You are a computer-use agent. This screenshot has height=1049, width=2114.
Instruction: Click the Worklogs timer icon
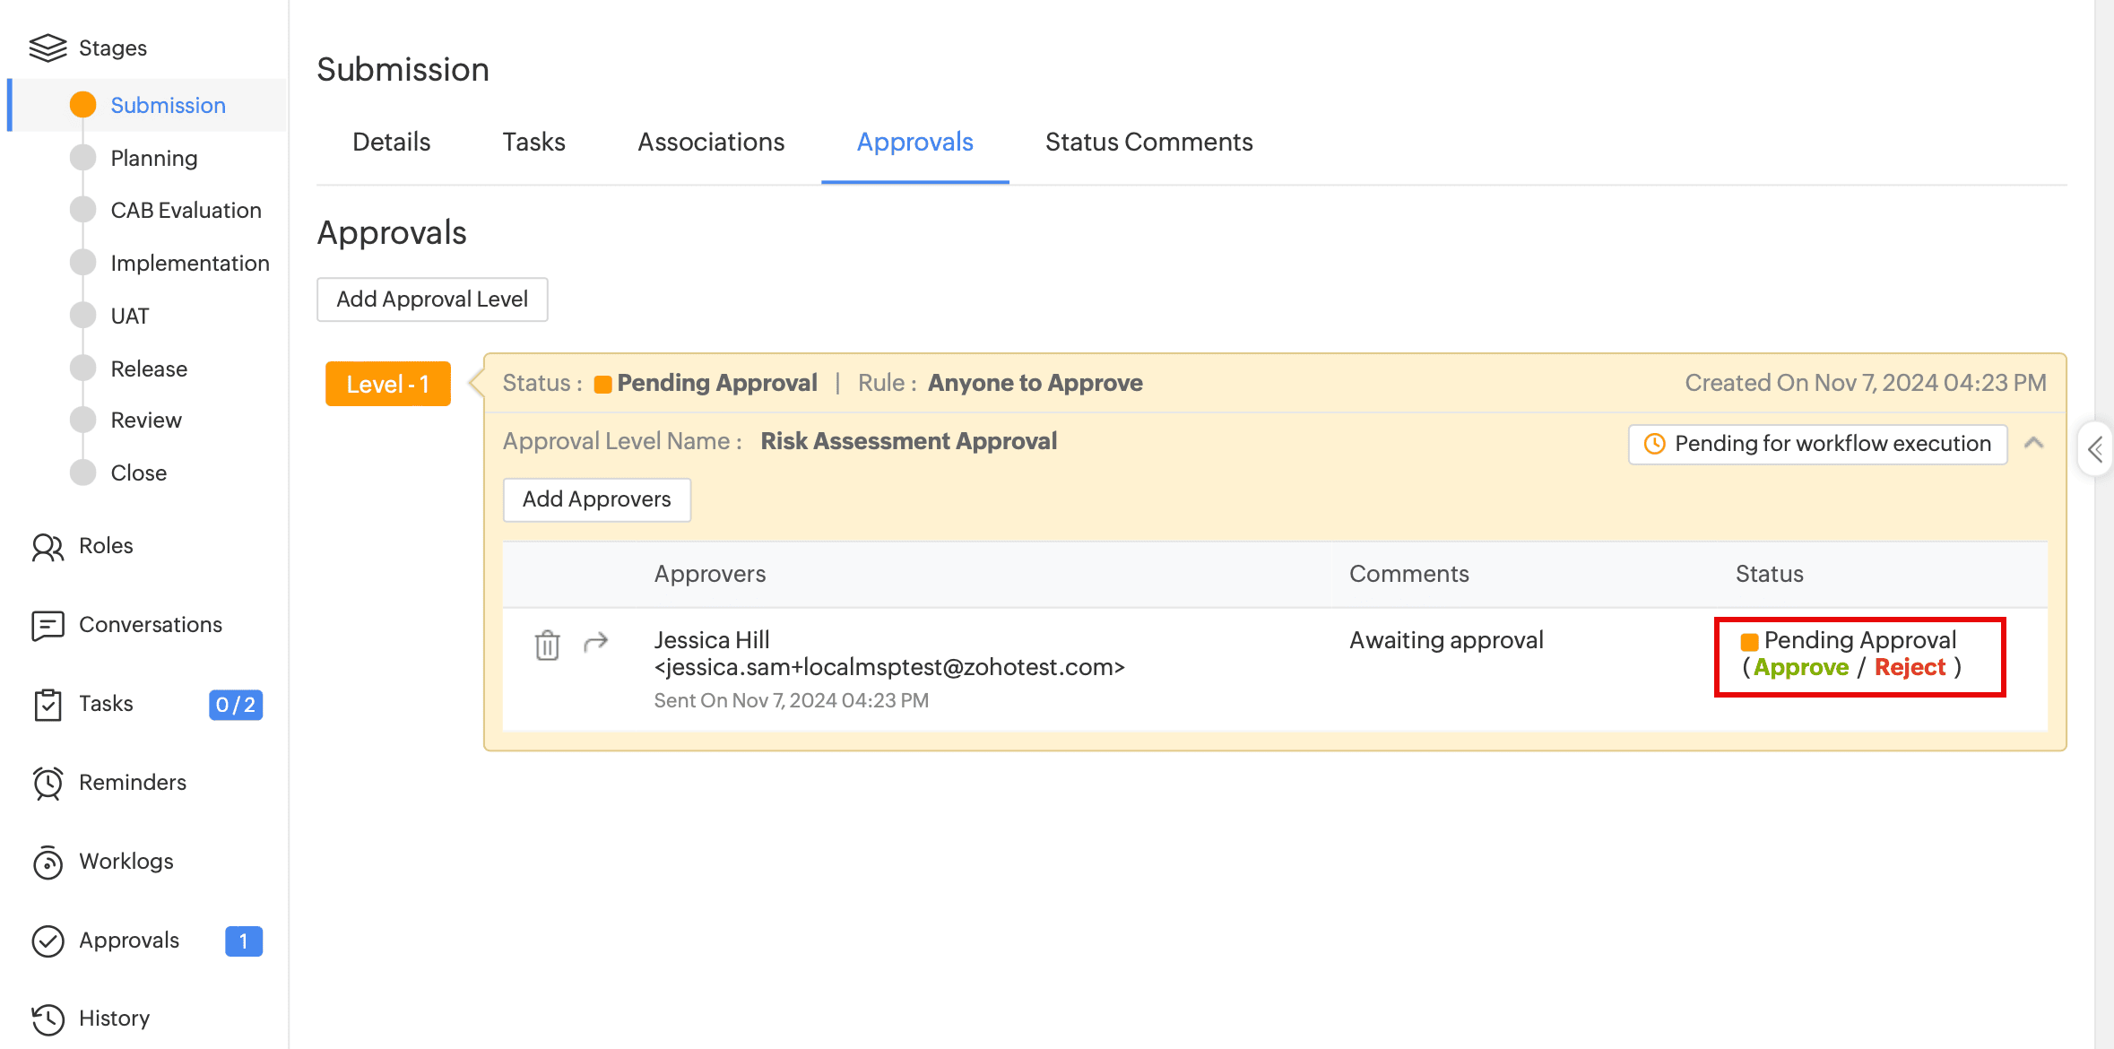point(48,862)
